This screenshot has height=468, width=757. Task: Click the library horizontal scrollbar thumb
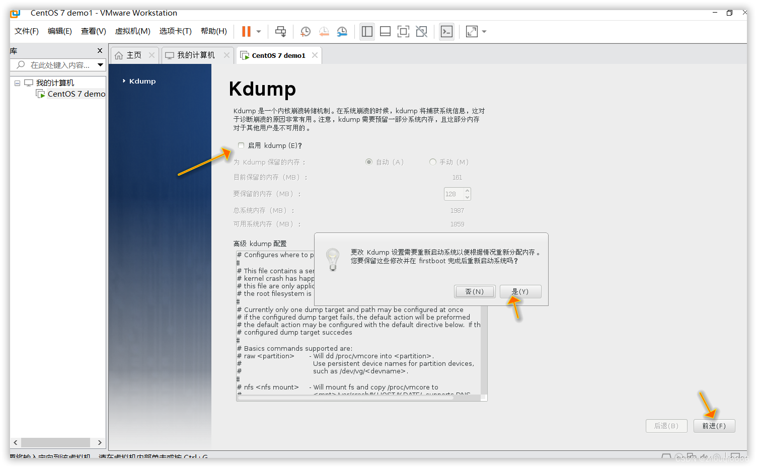pos(55,442)
